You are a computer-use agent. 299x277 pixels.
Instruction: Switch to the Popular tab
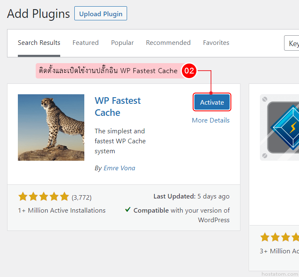pos(122,43)
